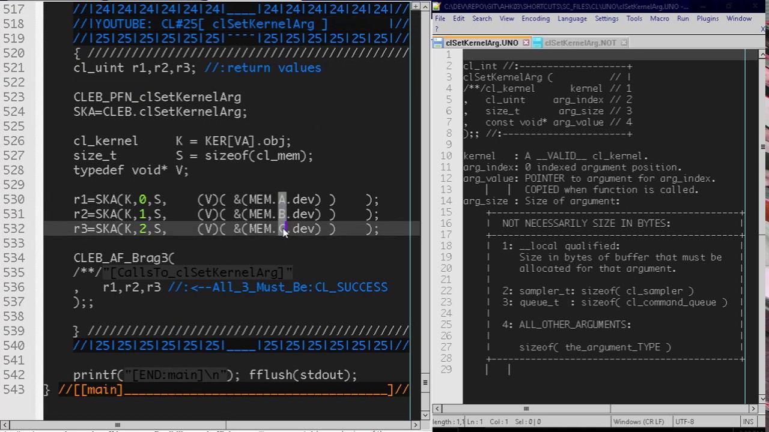Open the File menu in Notepad++
The height and width of the screenshot is (432, 769).
(440, 19)
